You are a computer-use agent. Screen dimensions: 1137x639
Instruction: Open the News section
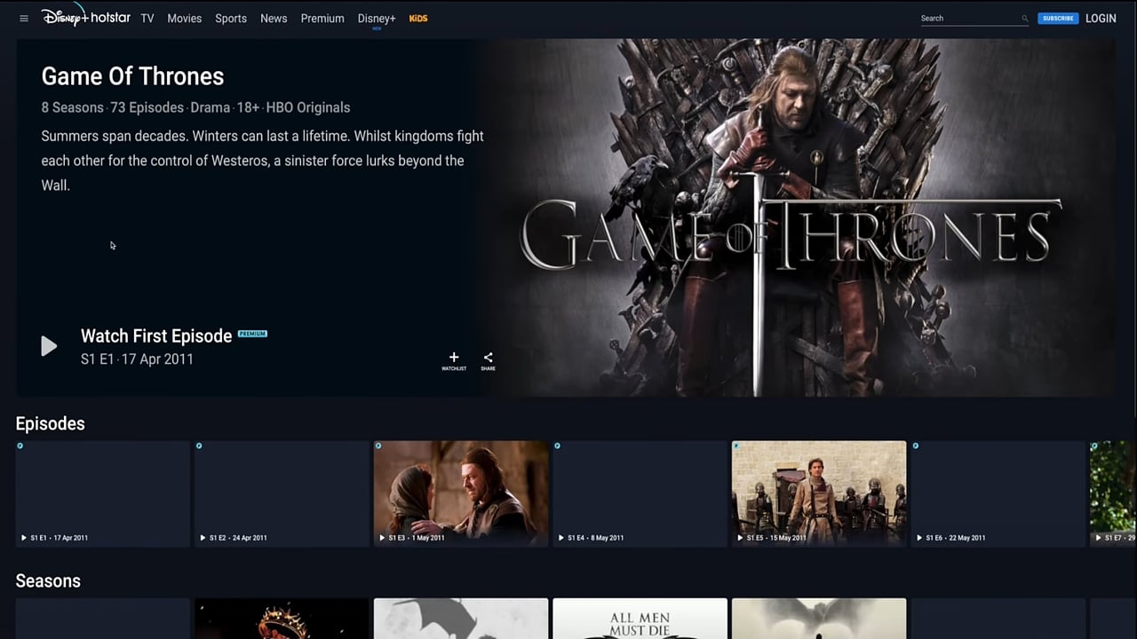[x=274, y=19]
